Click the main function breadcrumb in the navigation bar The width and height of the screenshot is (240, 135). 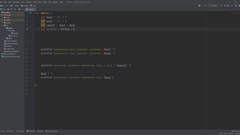pos(33,6)
